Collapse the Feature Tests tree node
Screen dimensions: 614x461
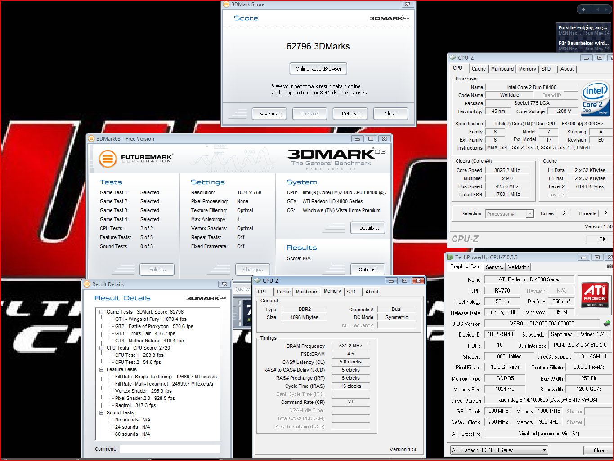coord(102,369)
